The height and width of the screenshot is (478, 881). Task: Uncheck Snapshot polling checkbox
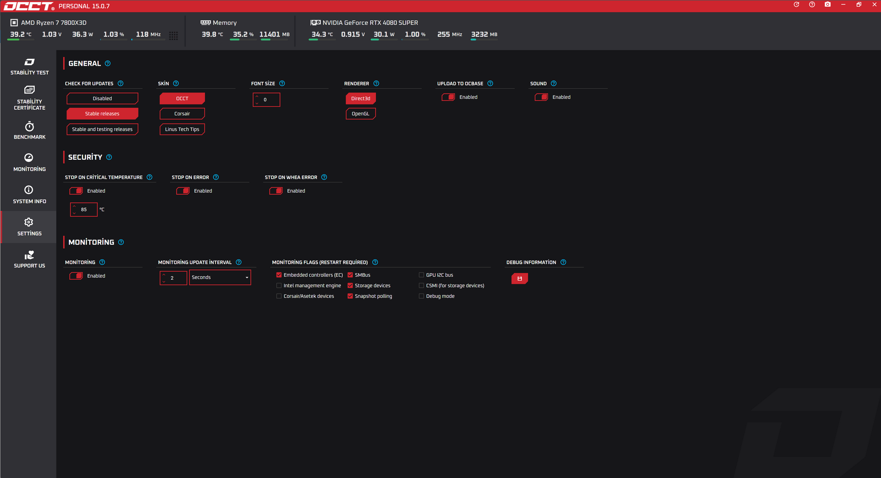(x=350, y=296)
